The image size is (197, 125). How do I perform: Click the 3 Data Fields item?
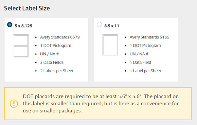tap(52, 62)
